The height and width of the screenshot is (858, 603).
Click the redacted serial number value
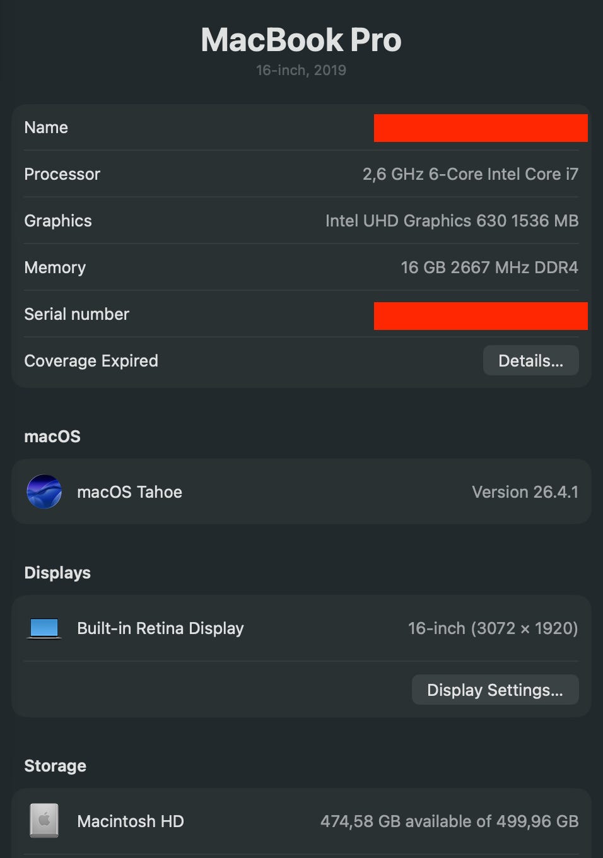pos(481,316)
